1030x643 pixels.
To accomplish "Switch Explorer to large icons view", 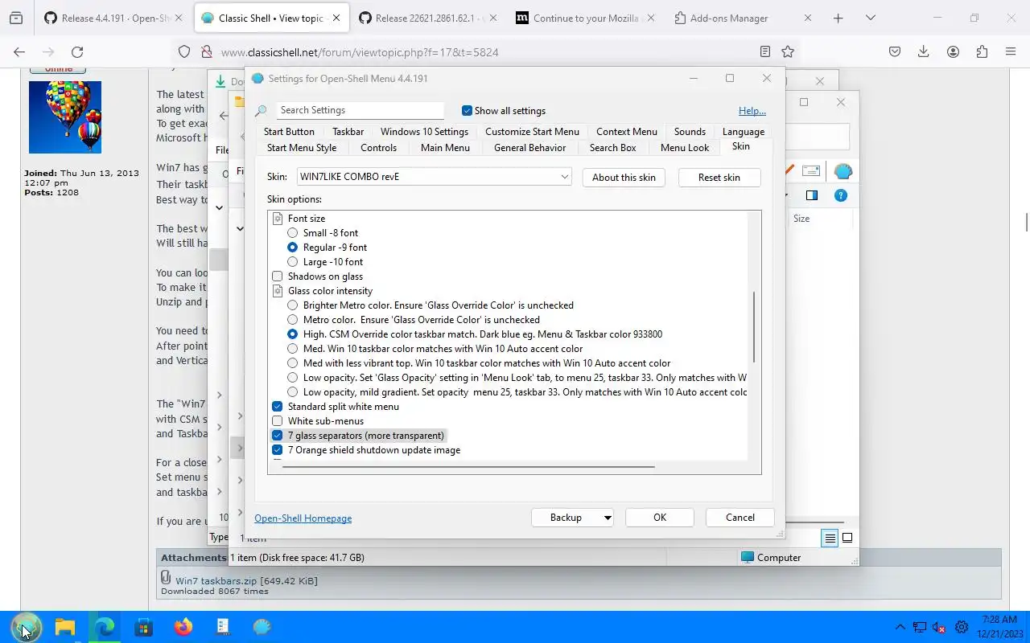I will 847,539.
